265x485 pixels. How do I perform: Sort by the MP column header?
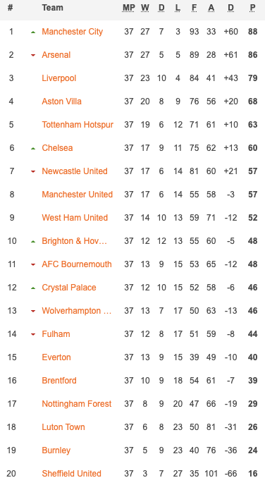pyautogui.click(x=129, y=8)
